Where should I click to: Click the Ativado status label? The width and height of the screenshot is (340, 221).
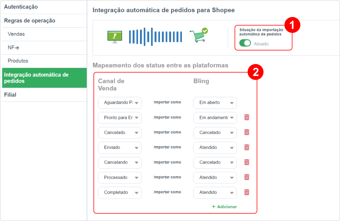[x=261, y=44]
